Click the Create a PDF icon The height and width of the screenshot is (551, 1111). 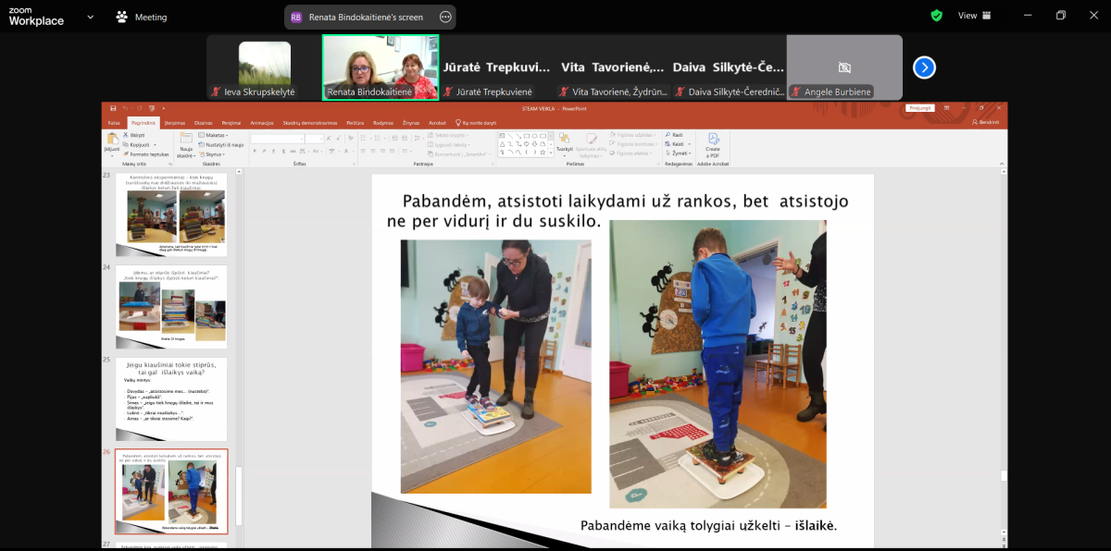[x=712, y=142]
